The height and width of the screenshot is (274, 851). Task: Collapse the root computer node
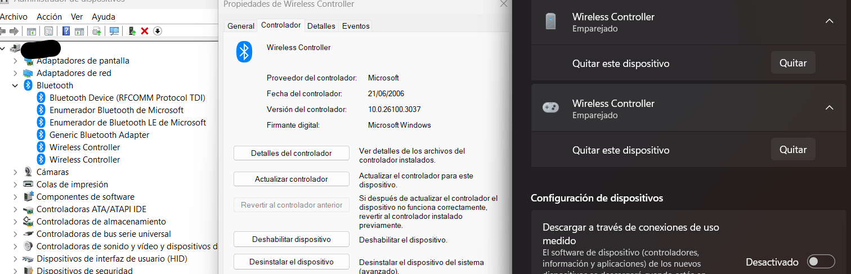[3, 48]
